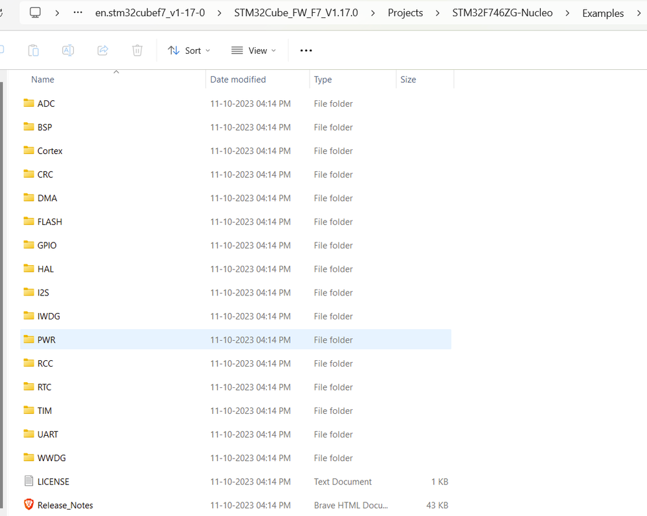
Task: Click the GPIO folder name
Action: click(x=47, y=246)
